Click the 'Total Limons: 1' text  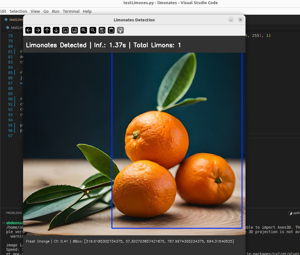coord(157,45)
